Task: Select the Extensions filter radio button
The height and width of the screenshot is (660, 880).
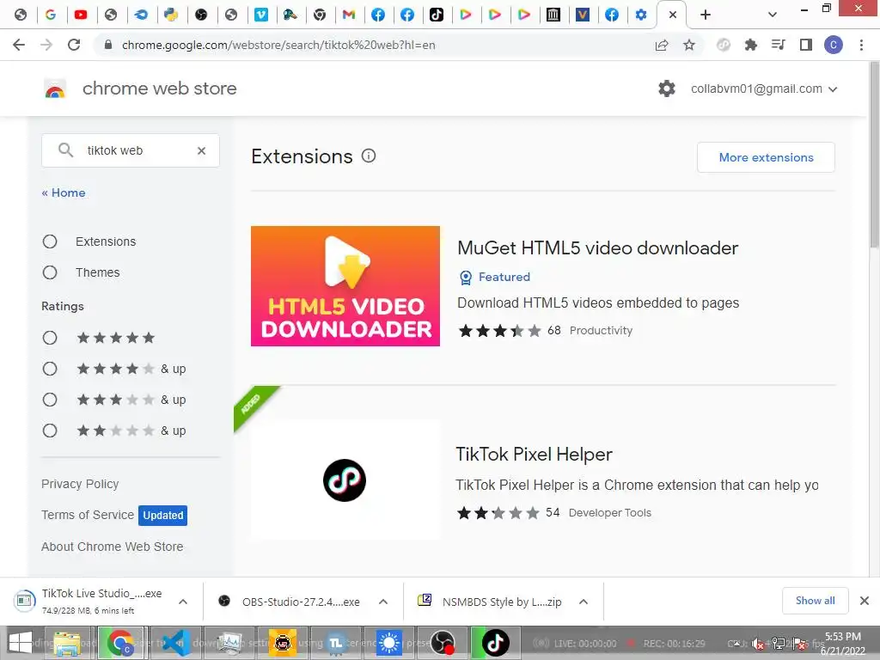Action: (x=50, y=241)
